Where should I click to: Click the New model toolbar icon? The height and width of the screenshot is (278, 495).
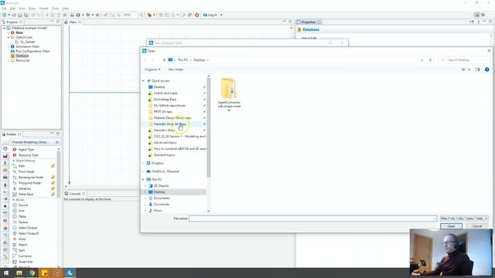click(5, 15)
